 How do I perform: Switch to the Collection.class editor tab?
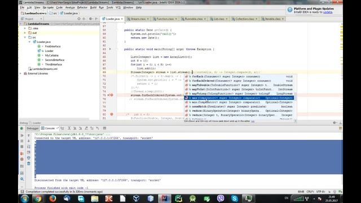click(x=244, y=19)
